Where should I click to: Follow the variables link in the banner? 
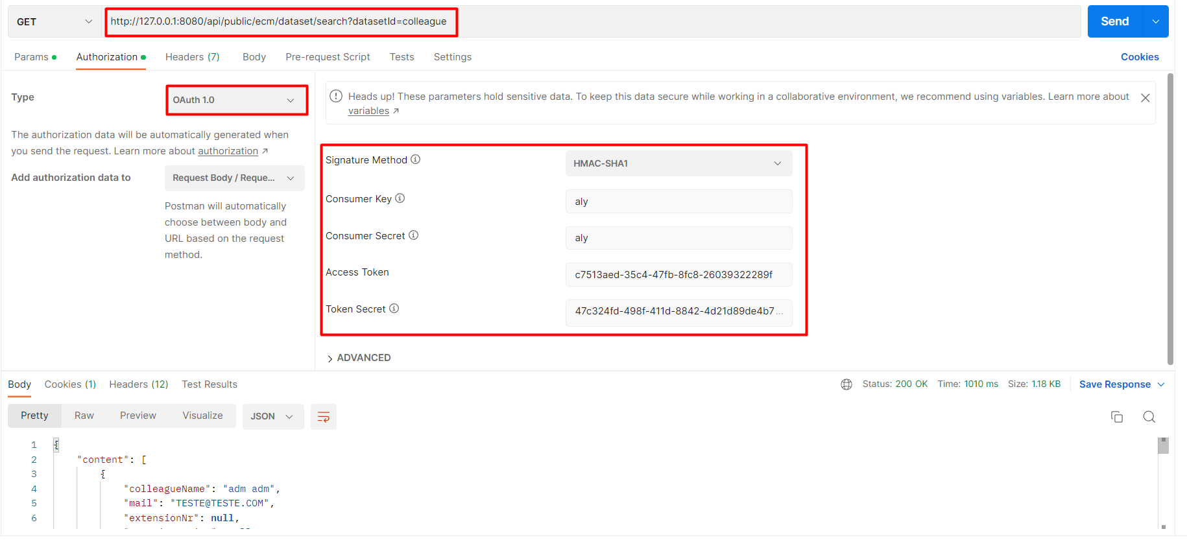click(368, 111)
